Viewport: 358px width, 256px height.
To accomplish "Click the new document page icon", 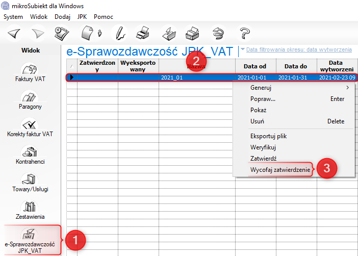I will click(x=87, y=33).
